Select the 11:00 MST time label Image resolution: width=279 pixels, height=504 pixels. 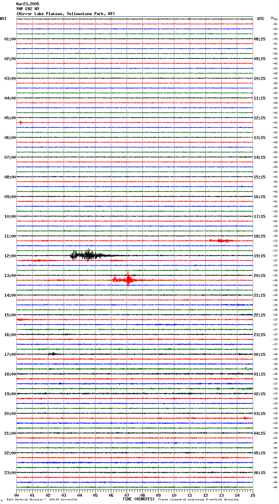(x=10, y=236)
